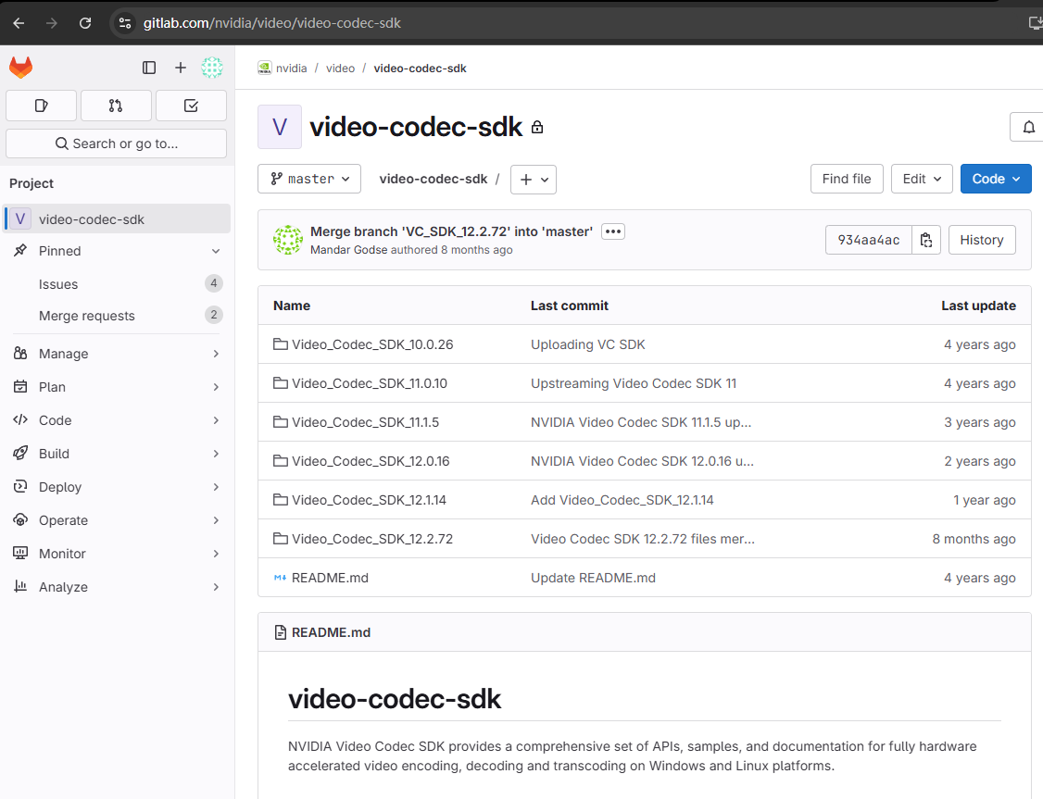
Task: Open the blue Code dropdown button
Action: pos(996,179)
